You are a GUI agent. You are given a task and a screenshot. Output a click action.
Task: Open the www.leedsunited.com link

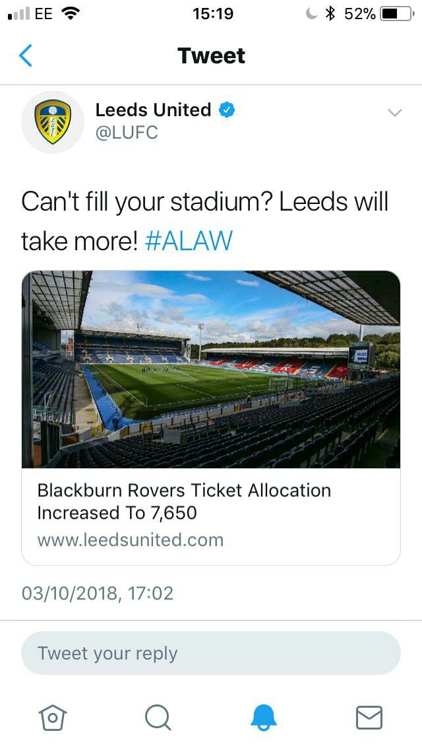coord(131,540)
